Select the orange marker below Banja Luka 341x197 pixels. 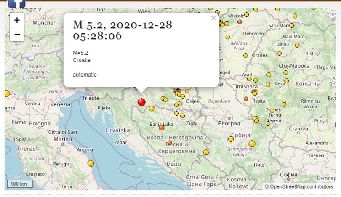[162, 128]
